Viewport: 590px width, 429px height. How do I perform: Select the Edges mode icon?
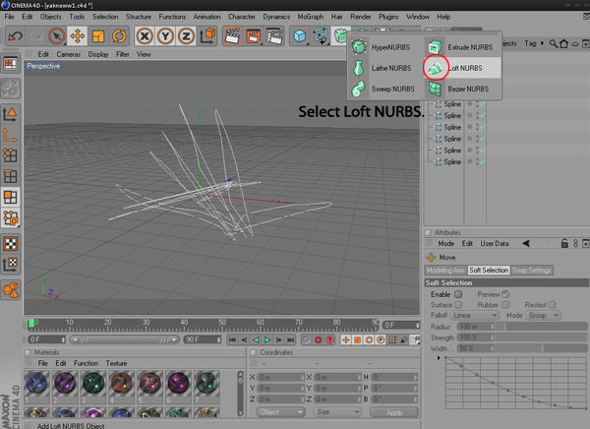[x=11, y=176]
